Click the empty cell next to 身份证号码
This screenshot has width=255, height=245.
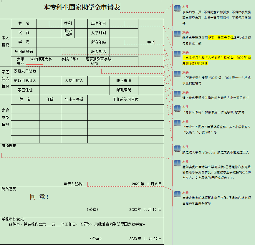click(62, 52)
